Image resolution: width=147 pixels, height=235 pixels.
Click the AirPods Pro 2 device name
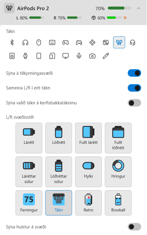click(33, 8)
